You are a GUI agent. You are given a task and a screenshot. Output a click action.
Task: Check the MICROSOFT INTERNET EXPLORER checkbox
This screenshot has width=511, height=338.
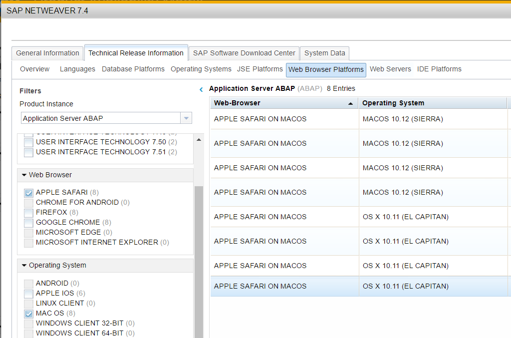coord(28,243)
